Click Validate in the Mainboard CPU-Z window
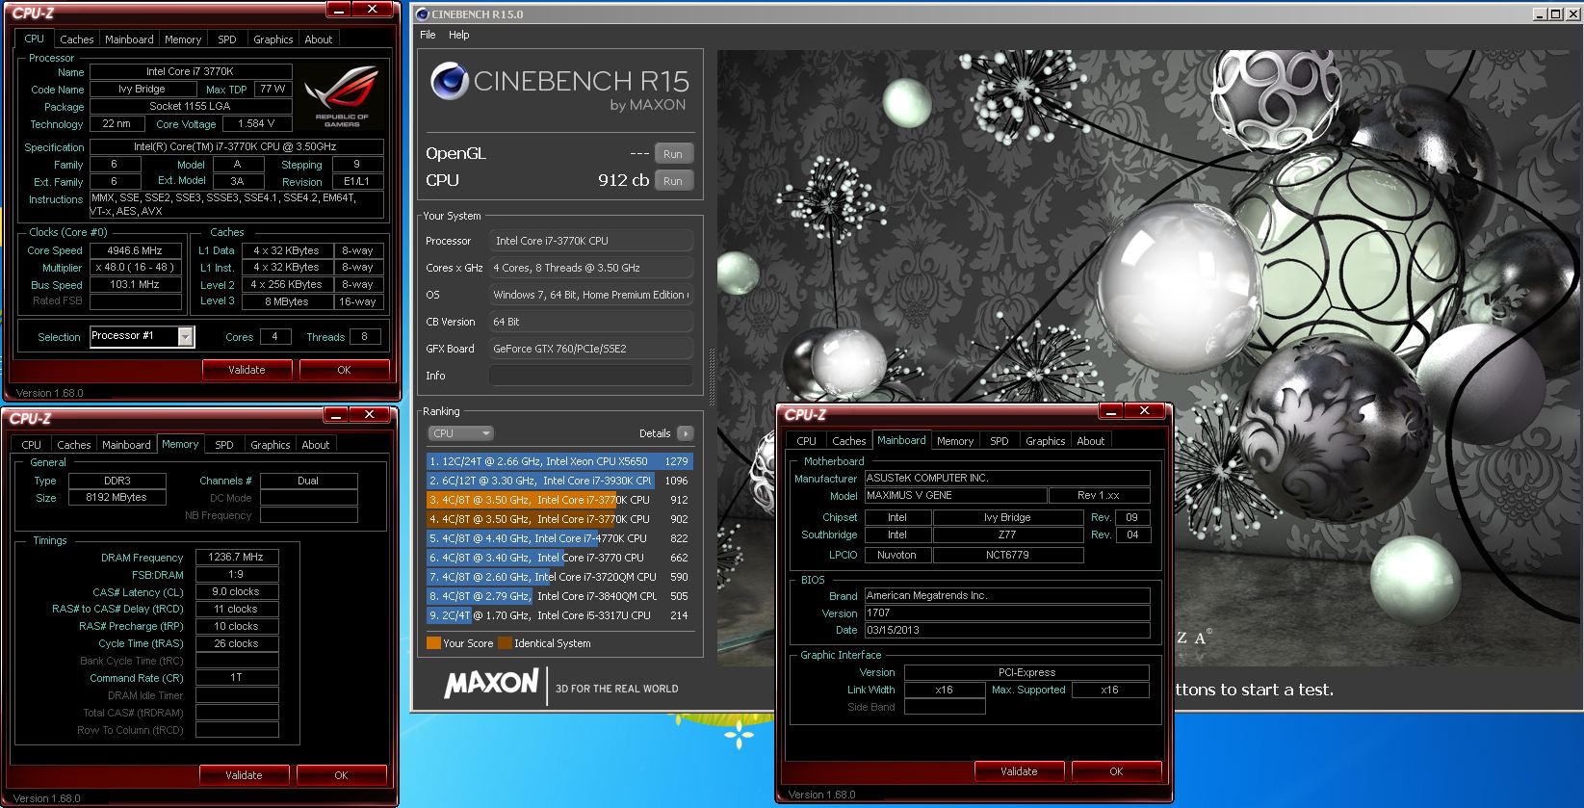This screenshot has width=1584, height=808. coord(1019,771)
